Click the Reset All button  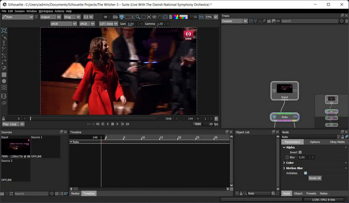pos(315,178)
